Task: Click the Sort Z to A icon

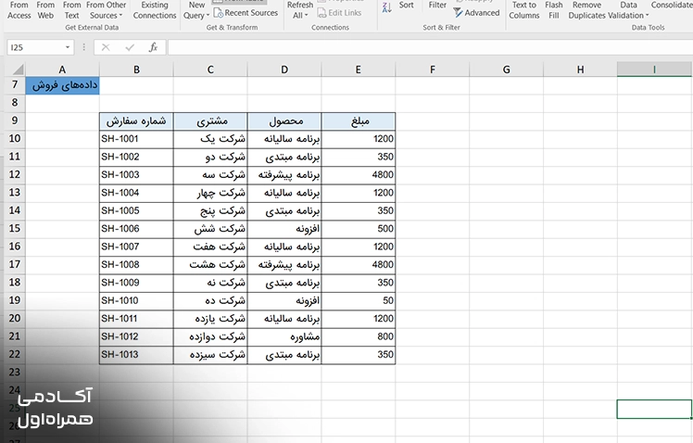Action: click(x=386, y=7)
